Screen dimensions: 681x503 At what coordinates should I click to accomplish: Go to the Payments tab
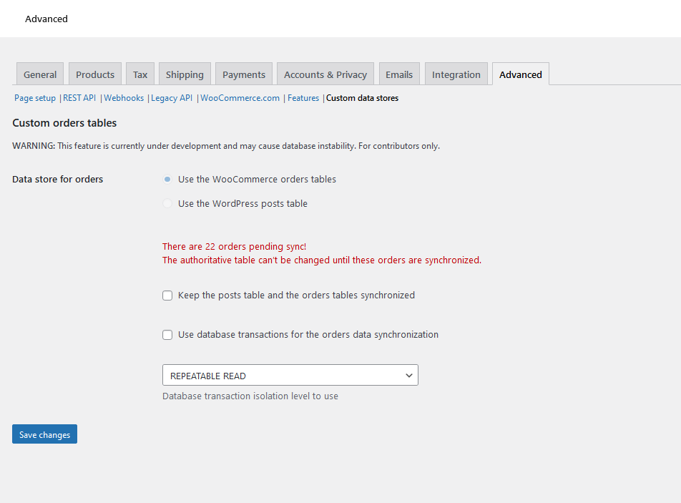tap(243, 74)
